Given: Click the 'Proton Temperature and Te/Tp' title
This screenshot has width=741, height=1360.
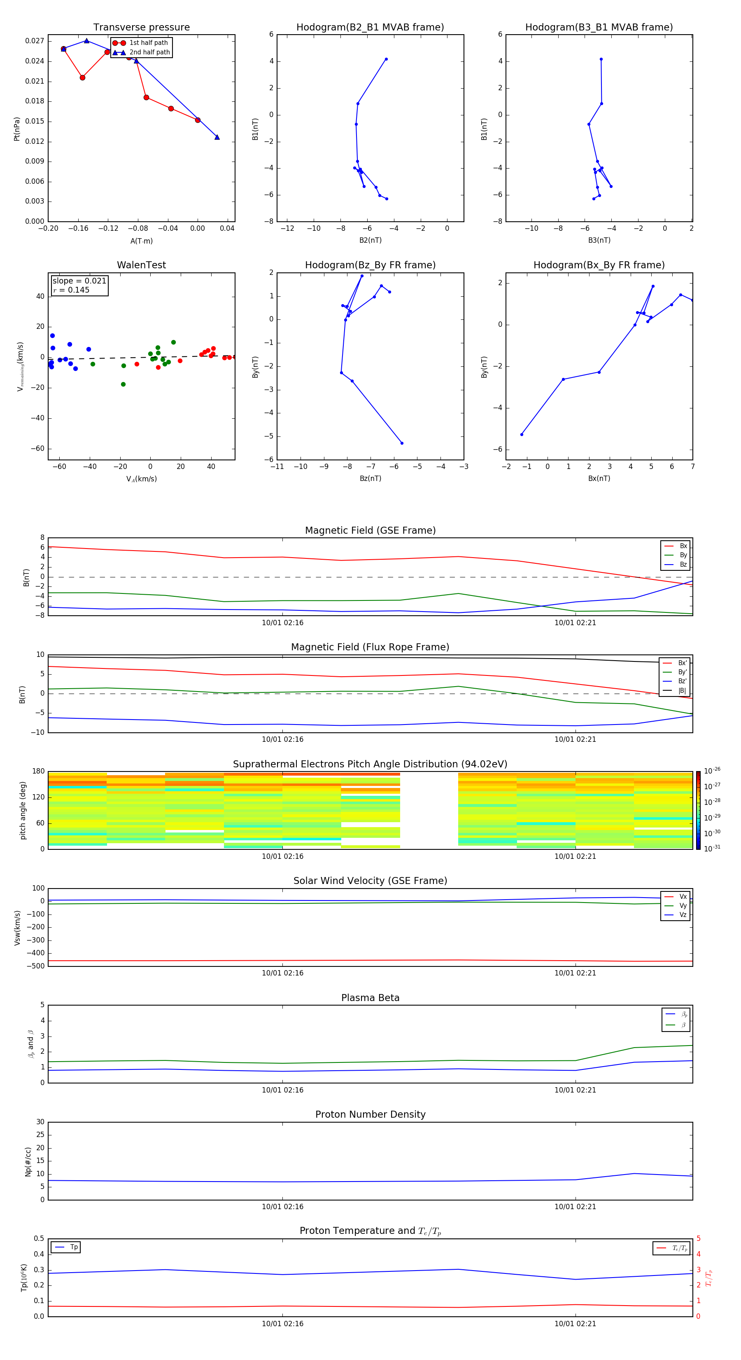Looking at the screenshot, I should pos(370,1232).
